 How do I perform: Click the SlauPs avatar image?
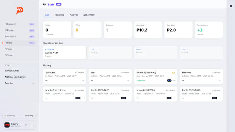[7, 125]
